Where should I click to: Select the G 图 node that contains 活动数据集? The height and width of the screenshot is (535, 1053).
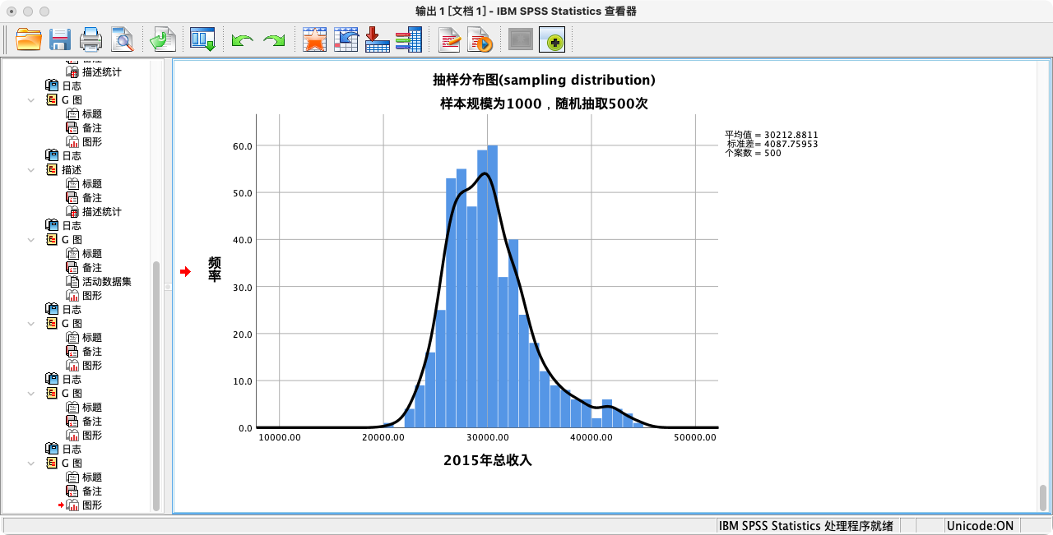tap(72, 240)
